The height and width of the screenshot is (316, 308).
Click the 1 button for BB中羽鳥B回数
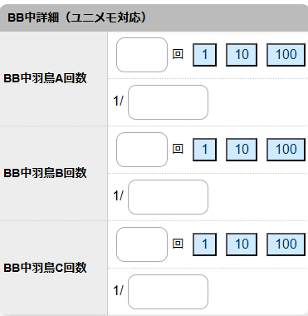pyautogui.click(x=204, y=150)
